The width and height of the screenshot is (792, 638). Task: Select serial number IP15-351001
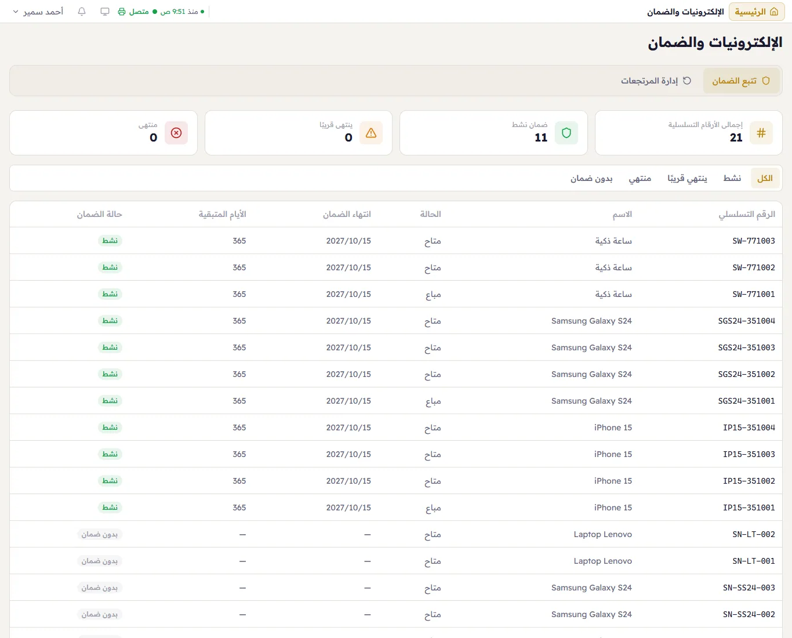pyautogui.click(x=749, y=507)
